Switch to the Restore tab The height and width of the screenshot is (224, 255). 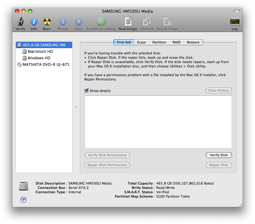(x=193, y=42)
